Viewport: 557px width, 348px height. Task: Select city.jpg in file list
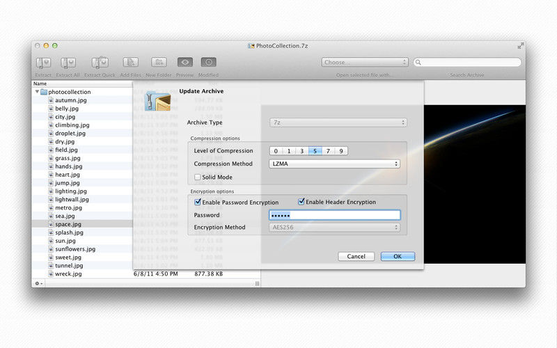click(65, 117)
